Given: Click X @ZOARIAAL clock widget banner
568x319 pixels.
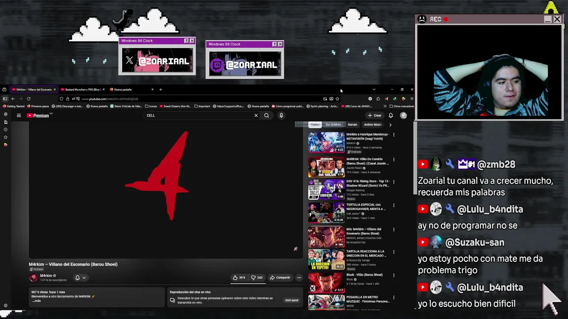Looking at the screenshot, I should [x=157, y=60].
